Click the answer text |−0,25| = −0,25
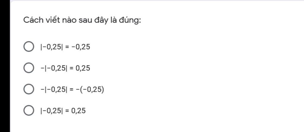The width and height of the screenshot is (304, 132). [x=65, y=47]
